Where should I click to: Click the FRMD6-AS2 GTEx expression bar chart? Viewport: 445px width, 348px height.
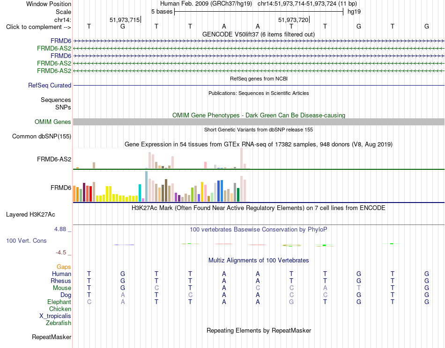[x=162, y=159]
